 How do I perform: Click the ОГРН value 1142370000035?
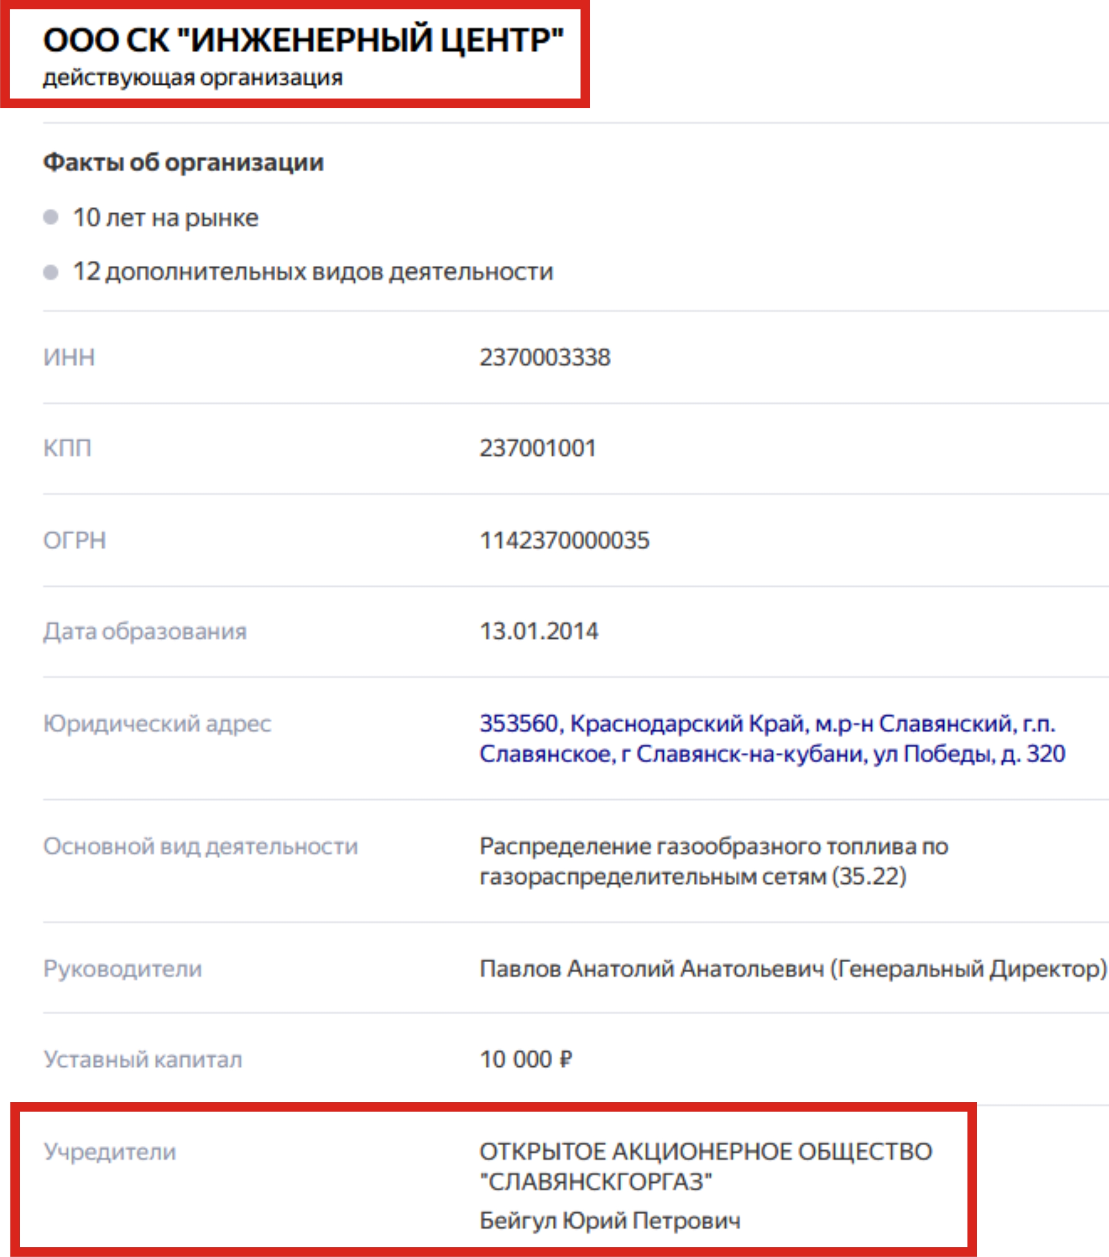click(564, 540)
